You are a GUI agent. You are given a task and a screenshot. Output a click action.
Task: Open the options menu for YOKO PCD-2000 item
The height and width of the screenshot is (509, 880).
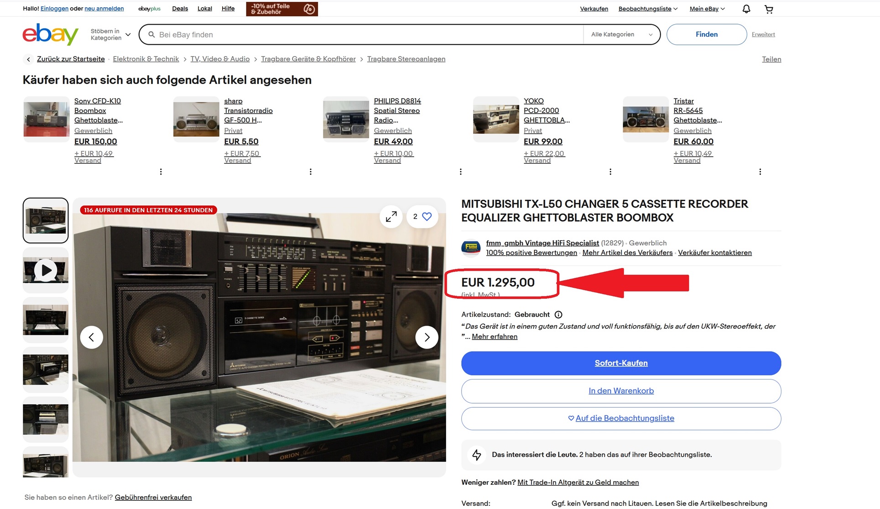tap(610, 172)
